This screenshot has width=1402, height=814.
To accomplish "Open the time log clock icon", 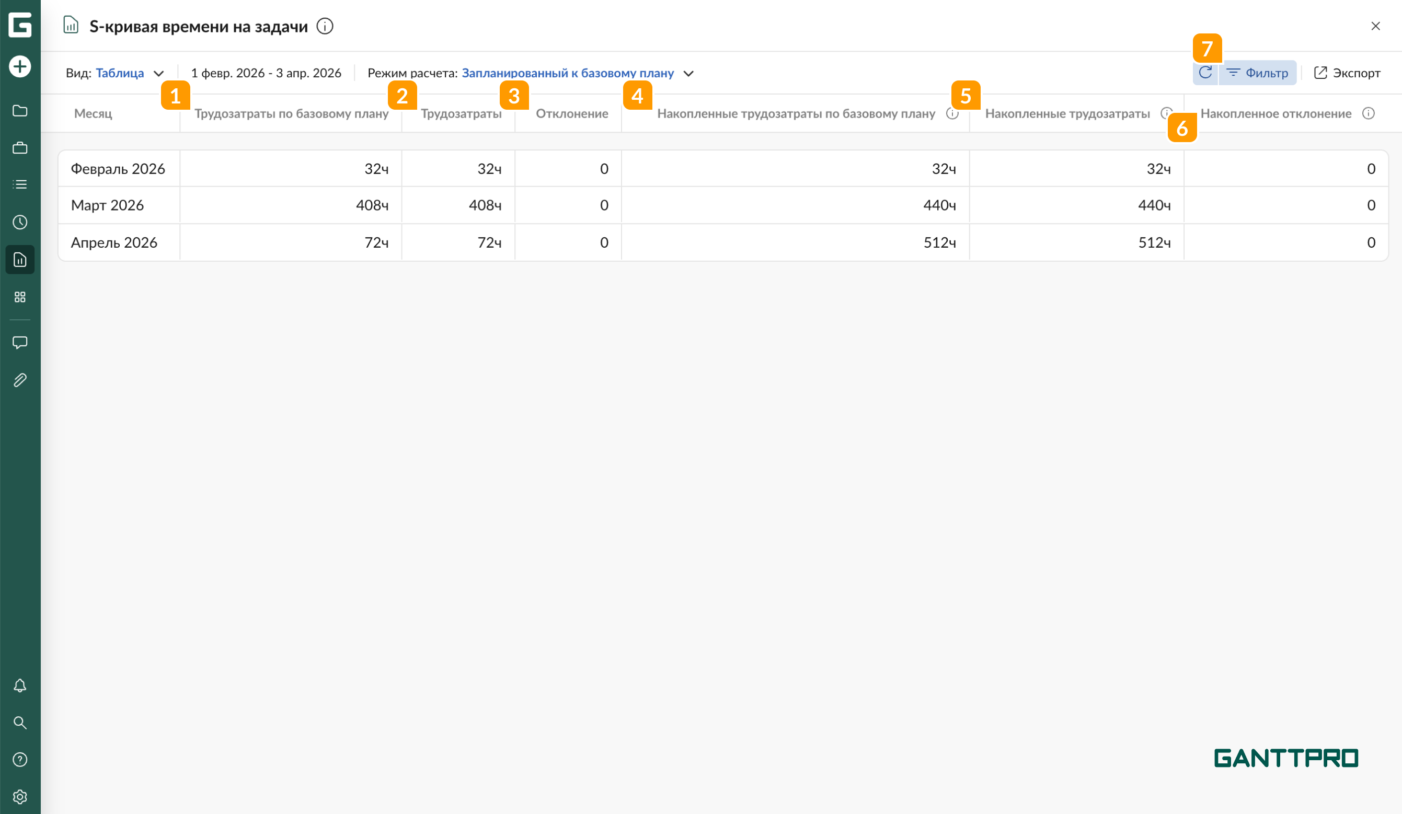I will coord(20,223).
